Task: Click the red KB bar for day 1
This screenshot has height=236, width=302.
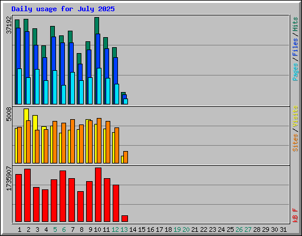Action: tap(18, 198)
